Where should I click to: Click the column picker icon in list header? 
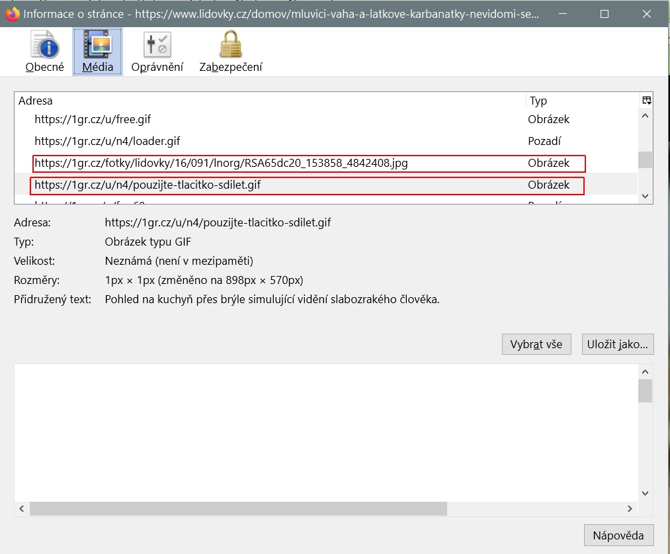[x=646, y=101]
